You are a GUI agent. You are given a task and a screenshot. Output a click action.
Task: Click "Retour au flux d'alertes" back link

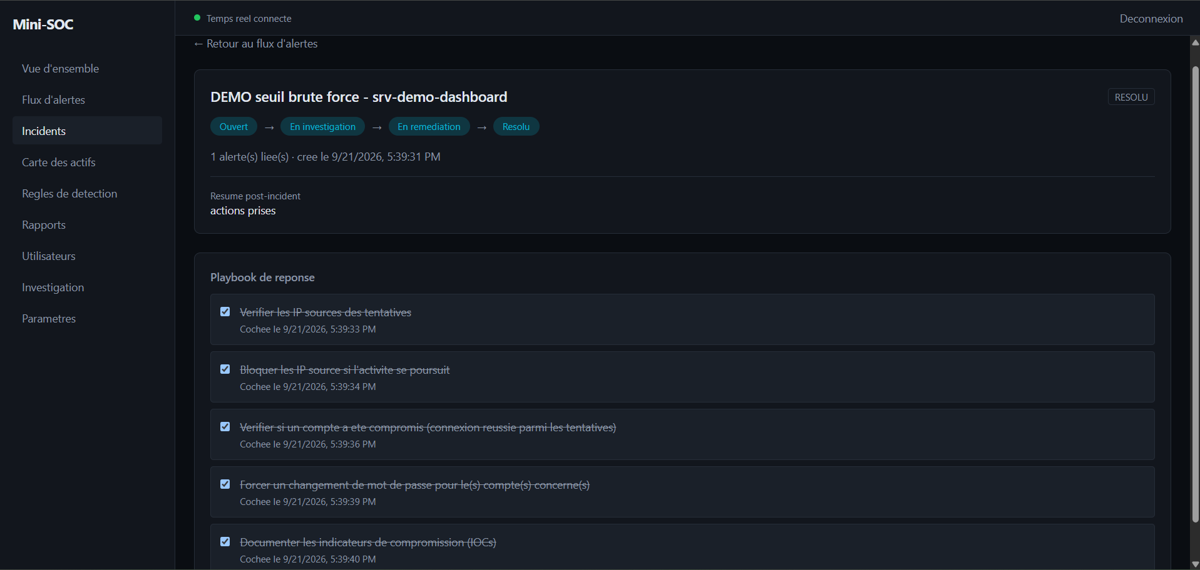point(256,44)
